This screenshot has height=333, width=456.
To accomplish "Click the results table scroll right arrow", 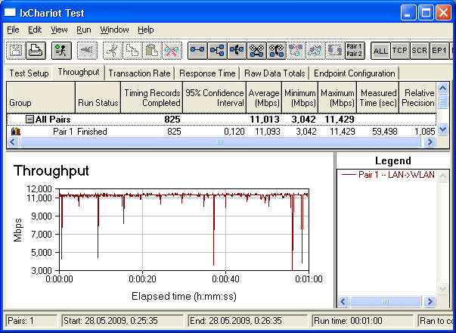I will pos(430,142).
